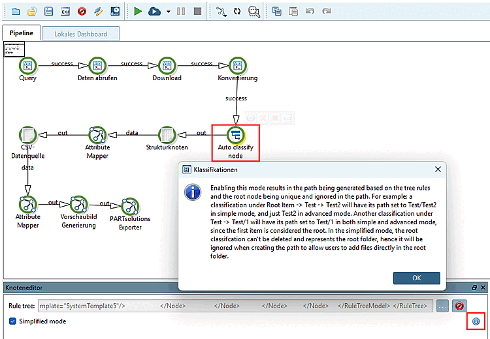490x339 pixels.
Task: Click the pencil edit icon in toolbar
Action: coord(99,12)
